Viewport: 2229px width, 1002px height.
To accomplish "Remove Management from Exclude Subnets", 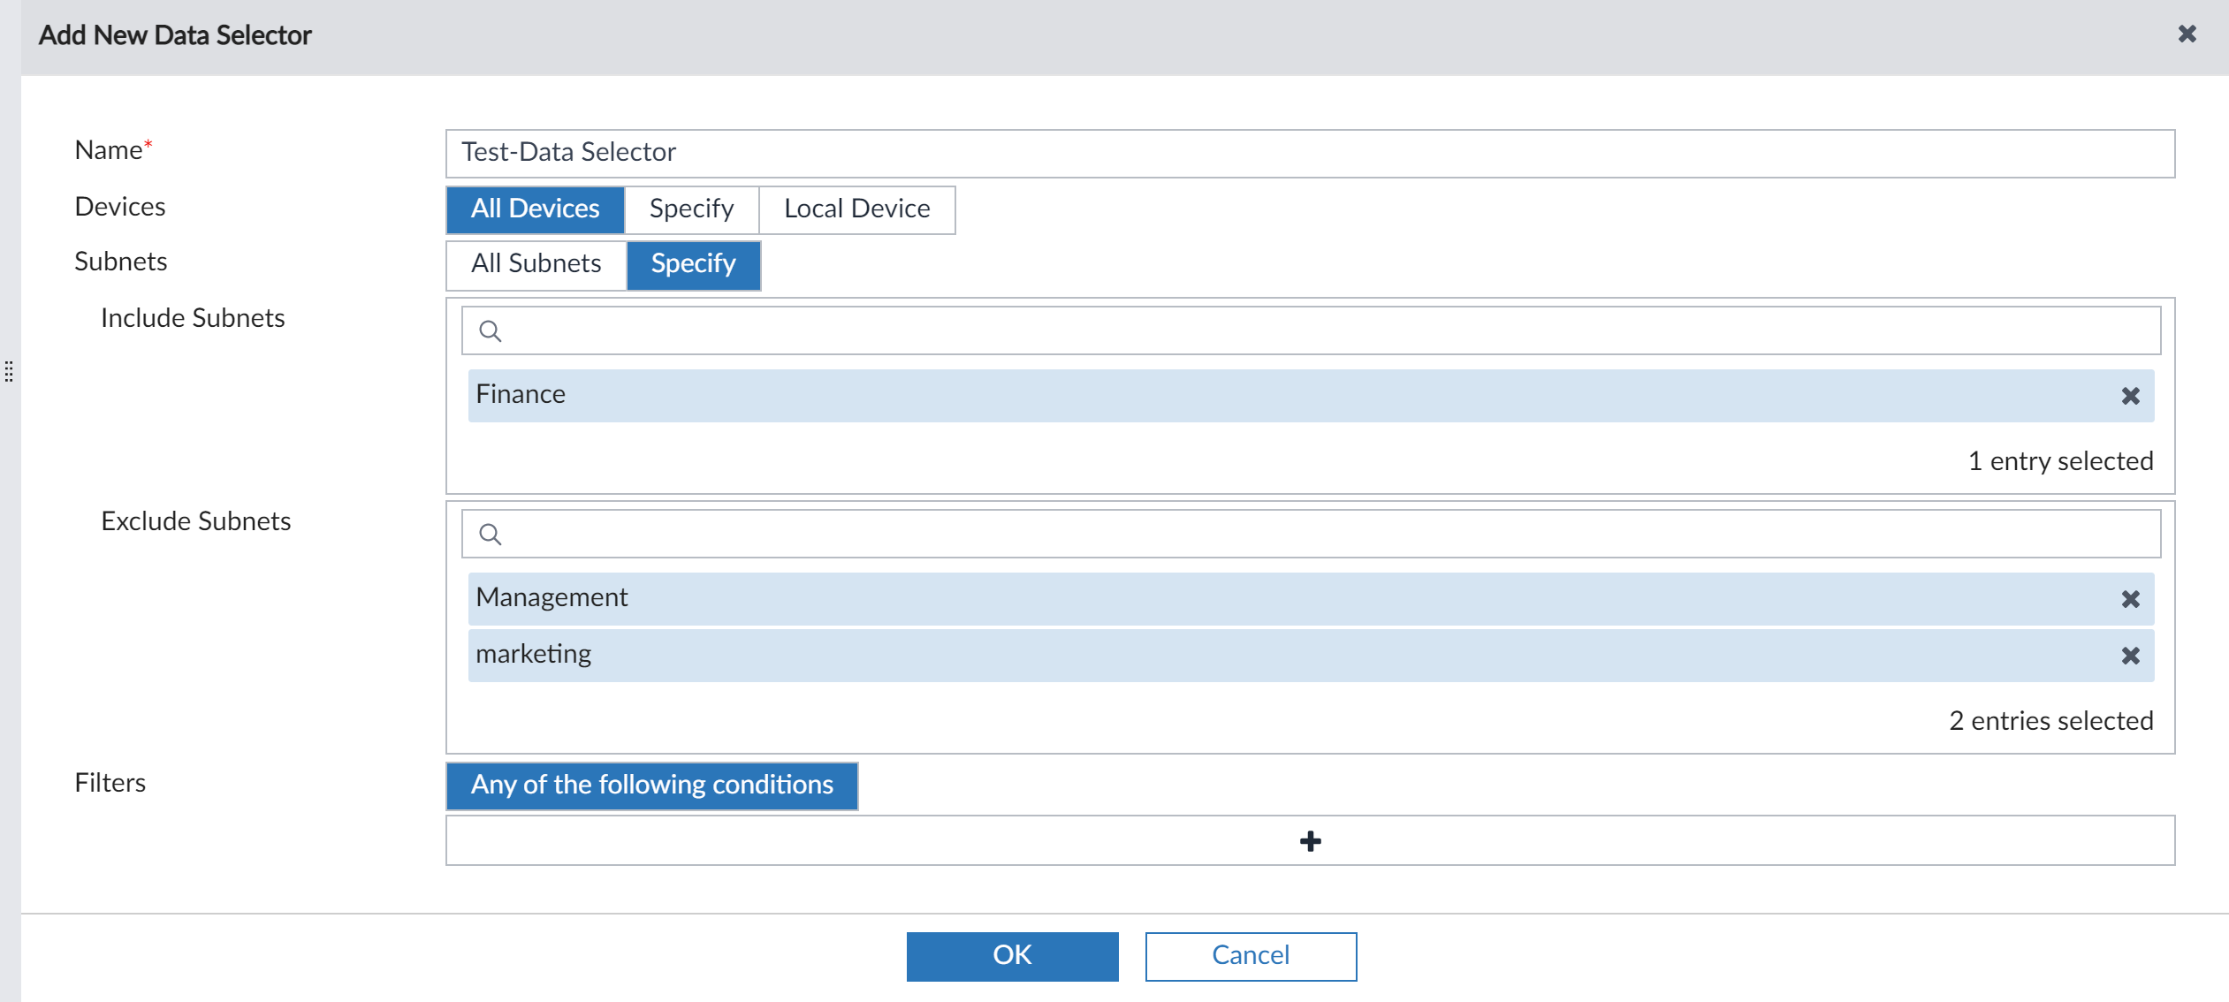I will 2130,599.
